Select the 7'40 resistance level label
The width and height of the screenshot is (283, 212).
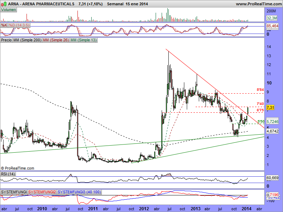click(260, 104)
